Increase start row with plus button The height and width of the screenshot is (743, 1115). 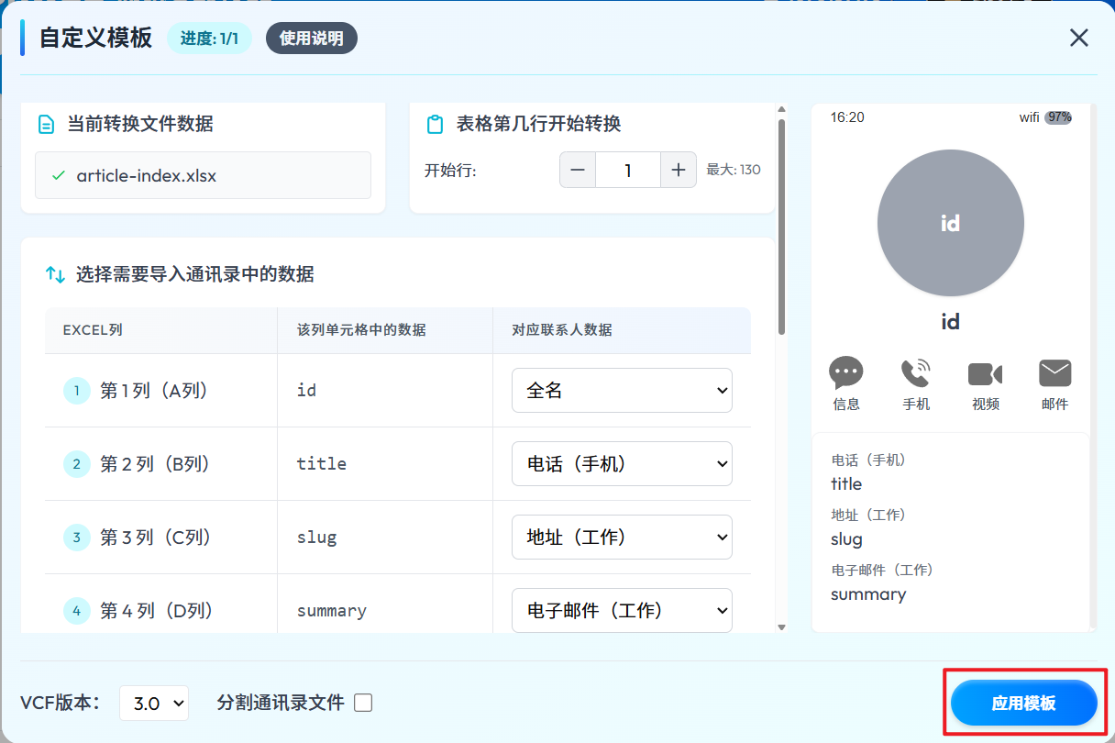(679, 170)
